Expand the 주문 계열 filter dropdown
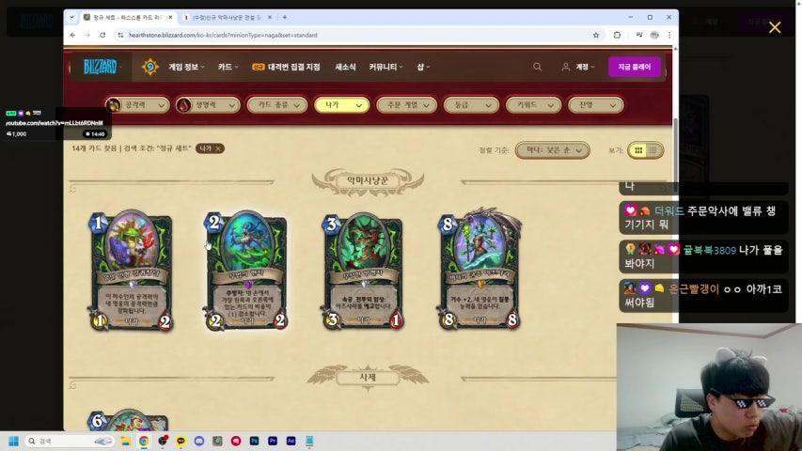 pos(406,105)
